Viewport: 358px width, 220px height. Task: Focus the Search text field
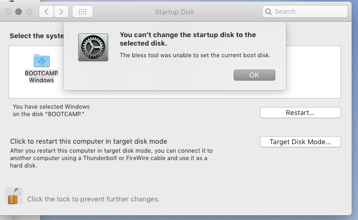pyautogui.click(x=305, y=12)
